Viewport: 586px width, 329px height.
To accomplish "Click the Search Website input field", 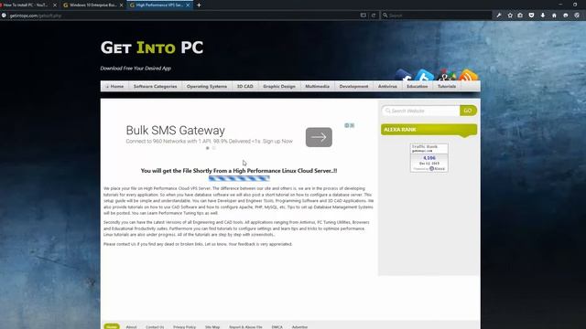I will coord(421,111).
